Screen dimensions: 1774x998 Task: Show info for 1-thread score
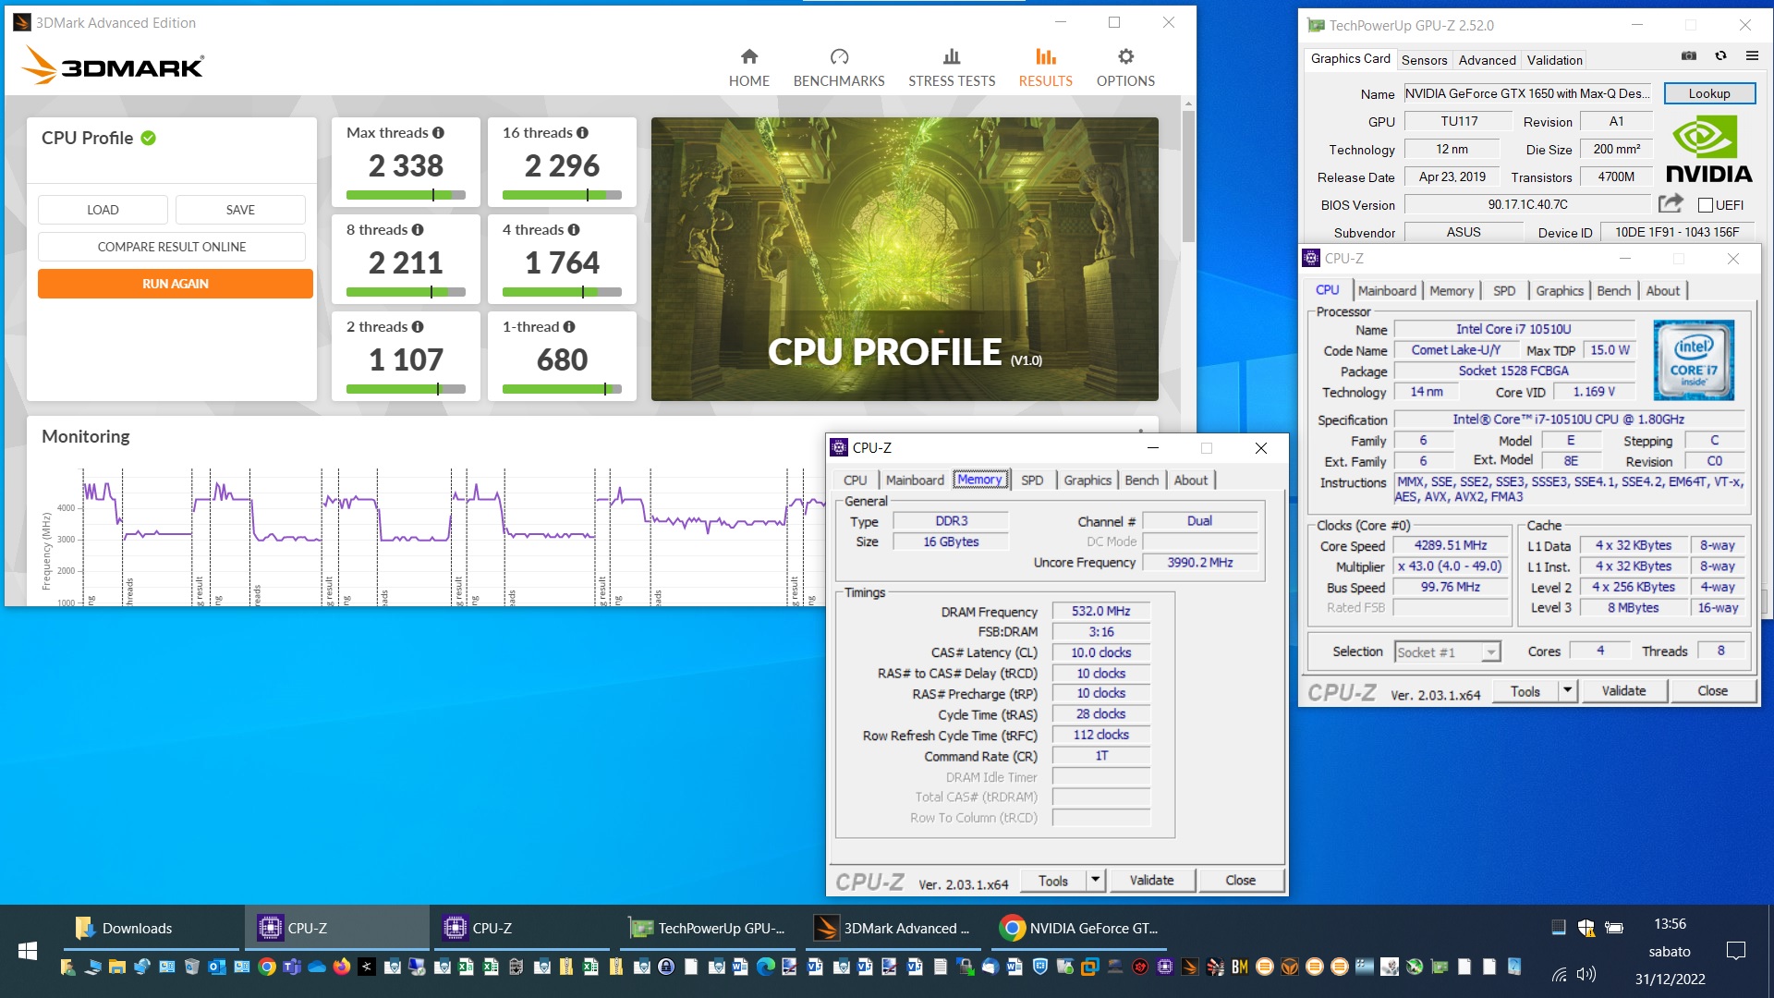point(569,327)
